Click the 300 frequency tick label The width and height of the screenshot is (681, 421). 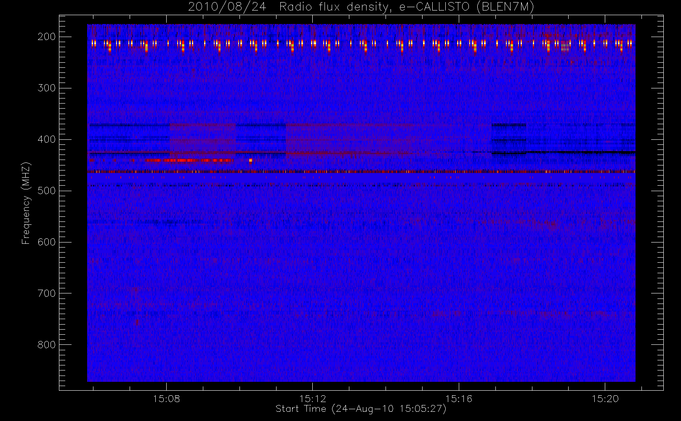click(x=47, y=88)
